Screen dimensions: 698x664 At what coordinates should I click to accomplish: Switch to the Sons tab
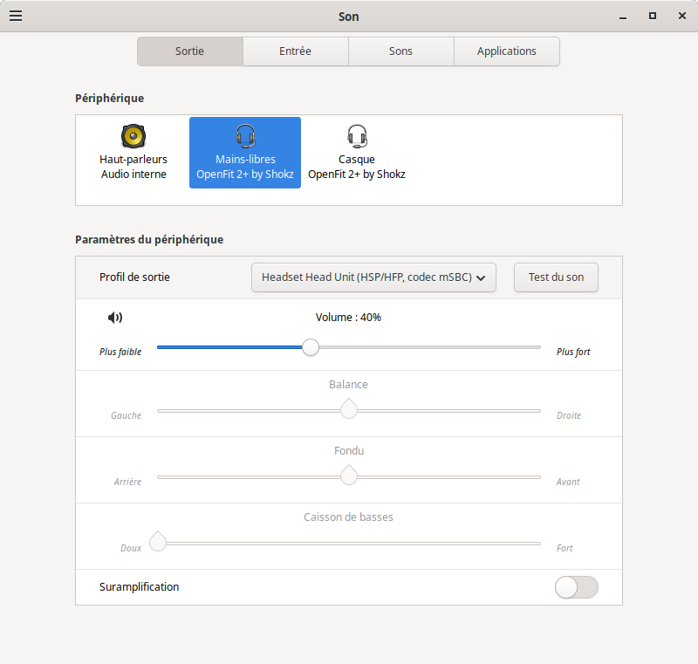pos(401,51)
